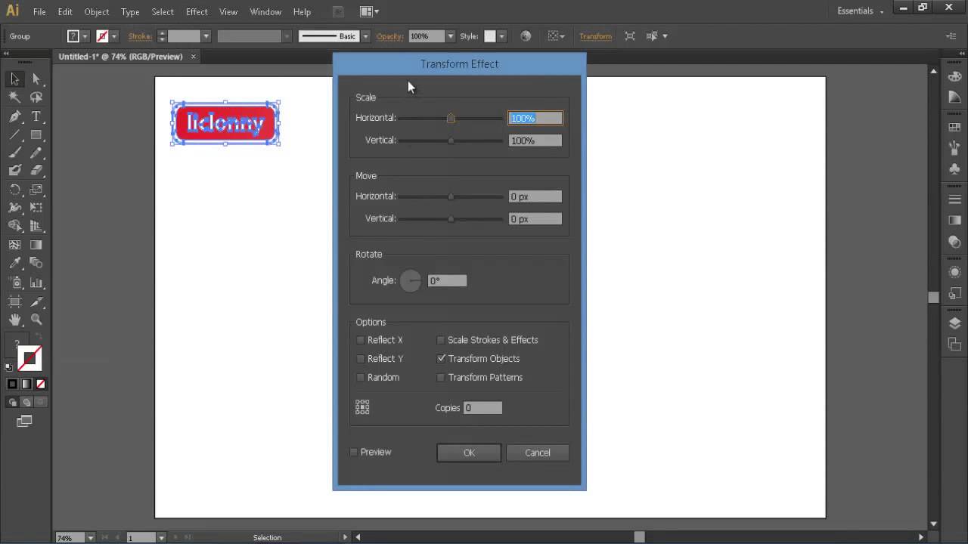Viewport: 968px width, 544px height.
Task: Set fill to None in toolbox
Action: point(41,384)
